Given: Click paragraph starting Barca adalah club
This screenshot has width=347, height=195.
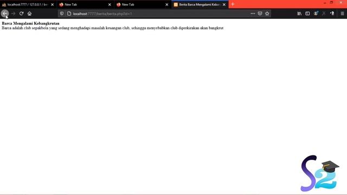Looking at the screenshot, I should (112, 28).
